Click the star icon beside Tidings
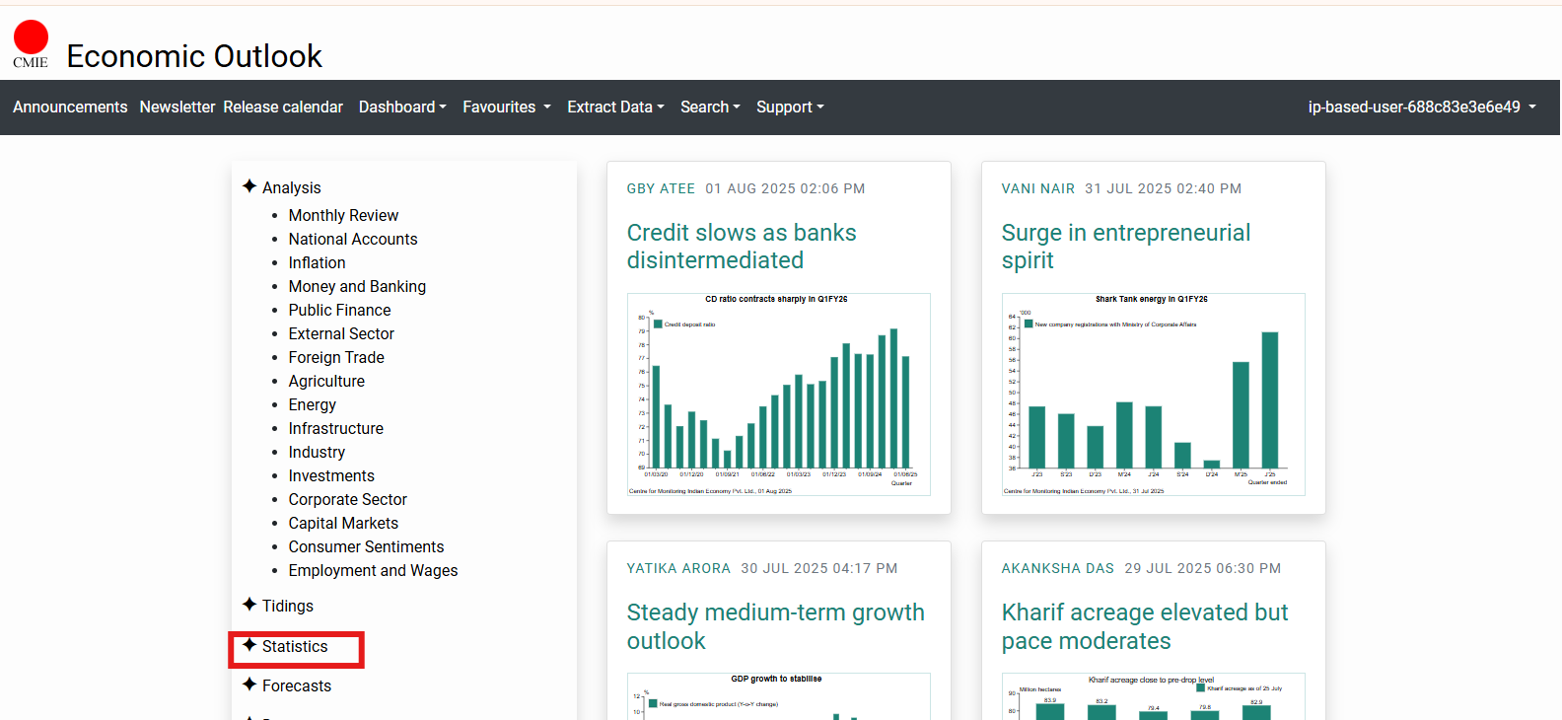The image size is (1562, 720). [249, 605]
